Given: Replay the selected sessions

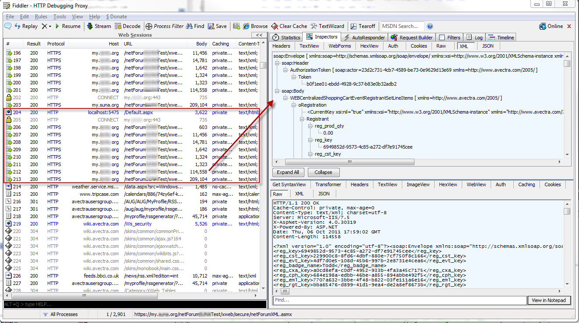Looking at the screenshot, I should click(x=26, y=26).
